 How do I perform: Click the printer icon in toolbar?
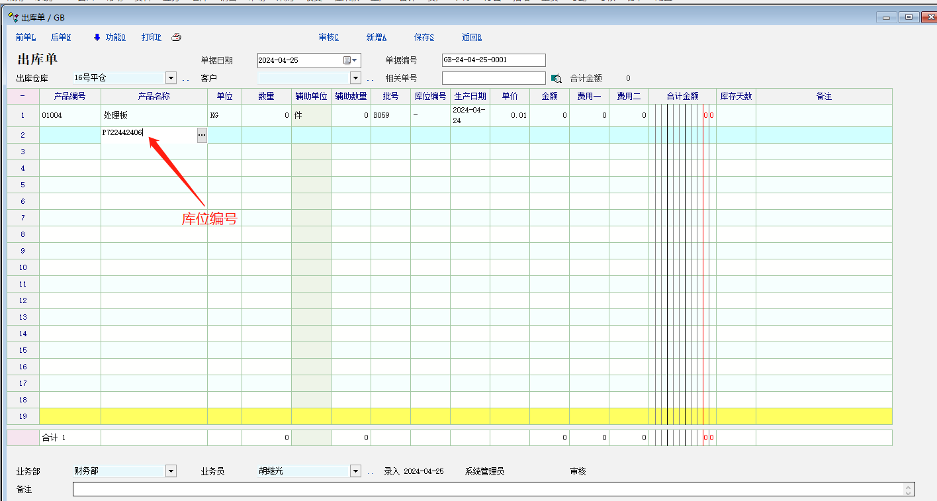point(176,38)
